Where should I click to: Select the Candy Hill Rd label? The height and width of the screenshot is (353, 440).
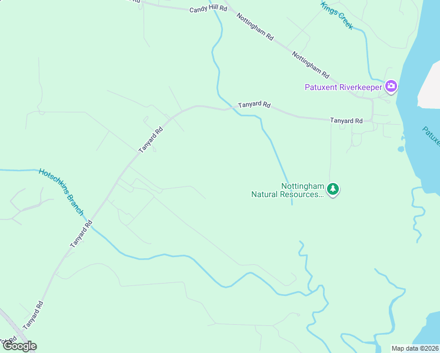(x=208, y=9)
